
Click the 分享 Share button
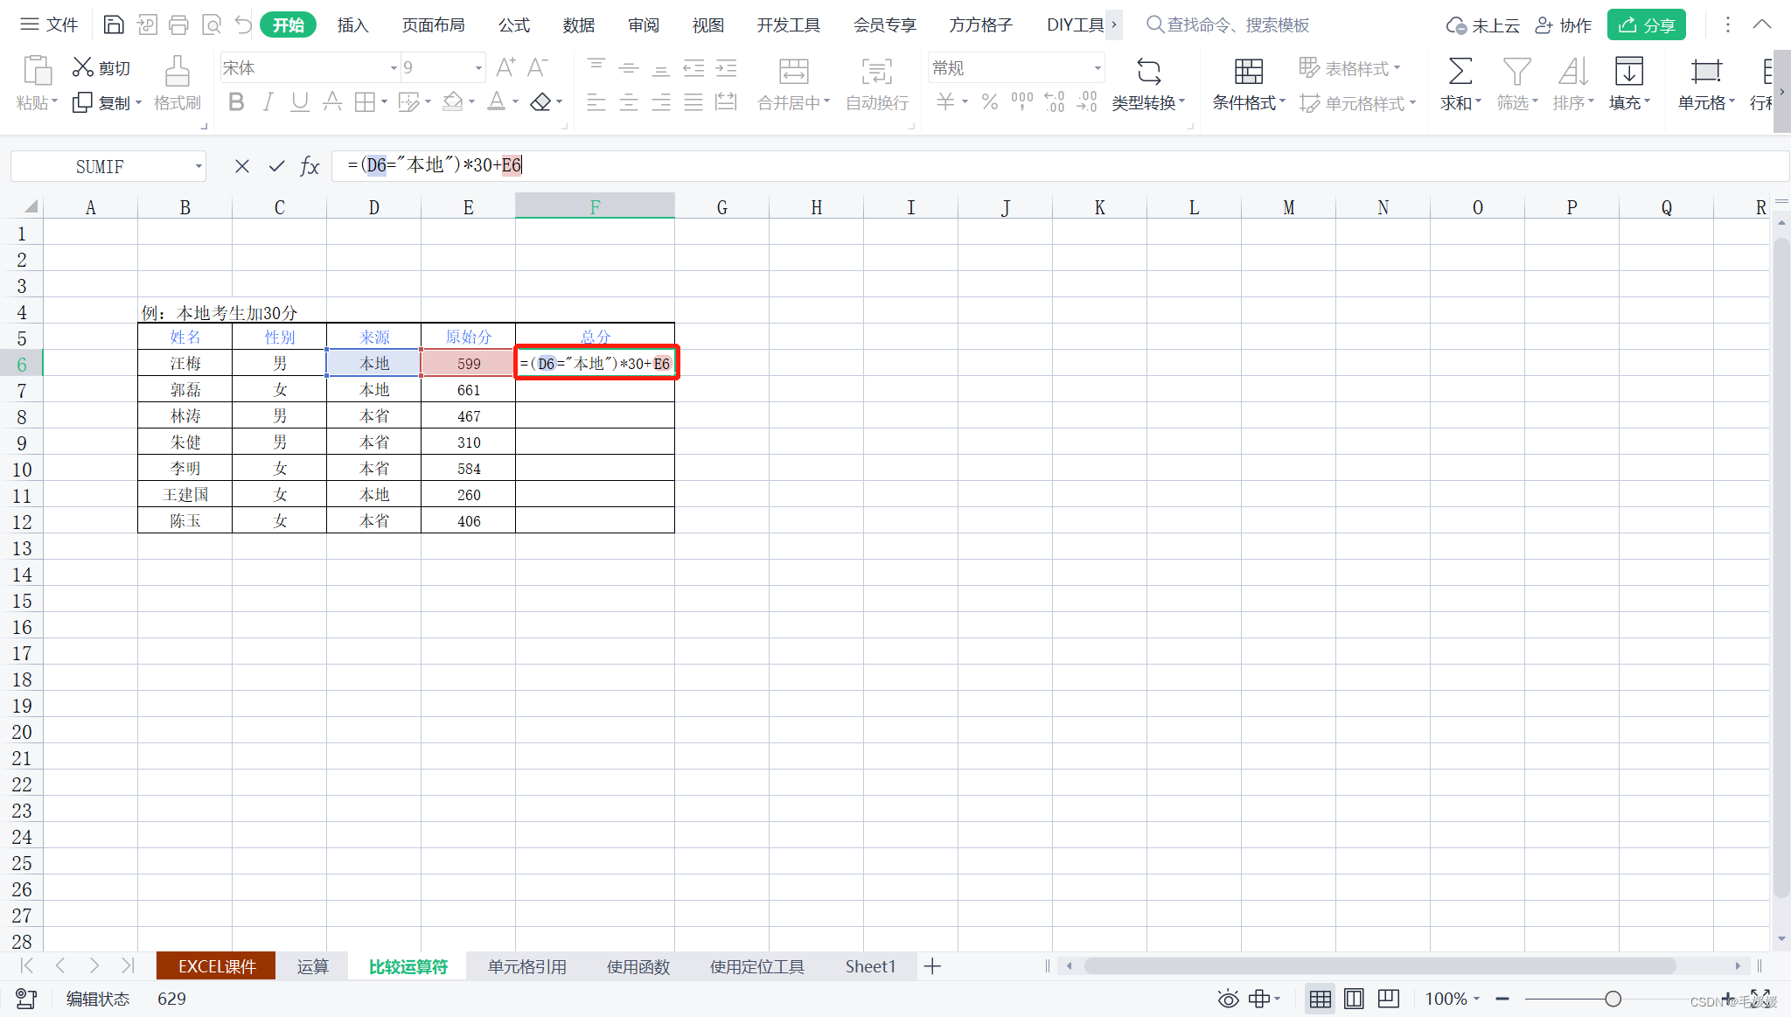[x=1646, y=25]
